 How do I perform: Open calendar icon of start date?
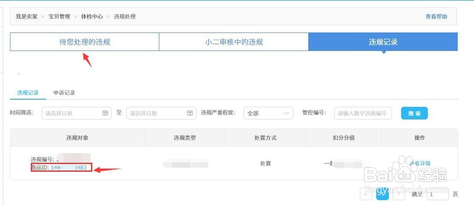[x=105, y=113]
